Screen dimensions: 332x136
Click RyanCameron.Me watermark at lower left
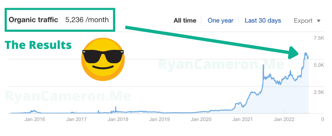68,96
